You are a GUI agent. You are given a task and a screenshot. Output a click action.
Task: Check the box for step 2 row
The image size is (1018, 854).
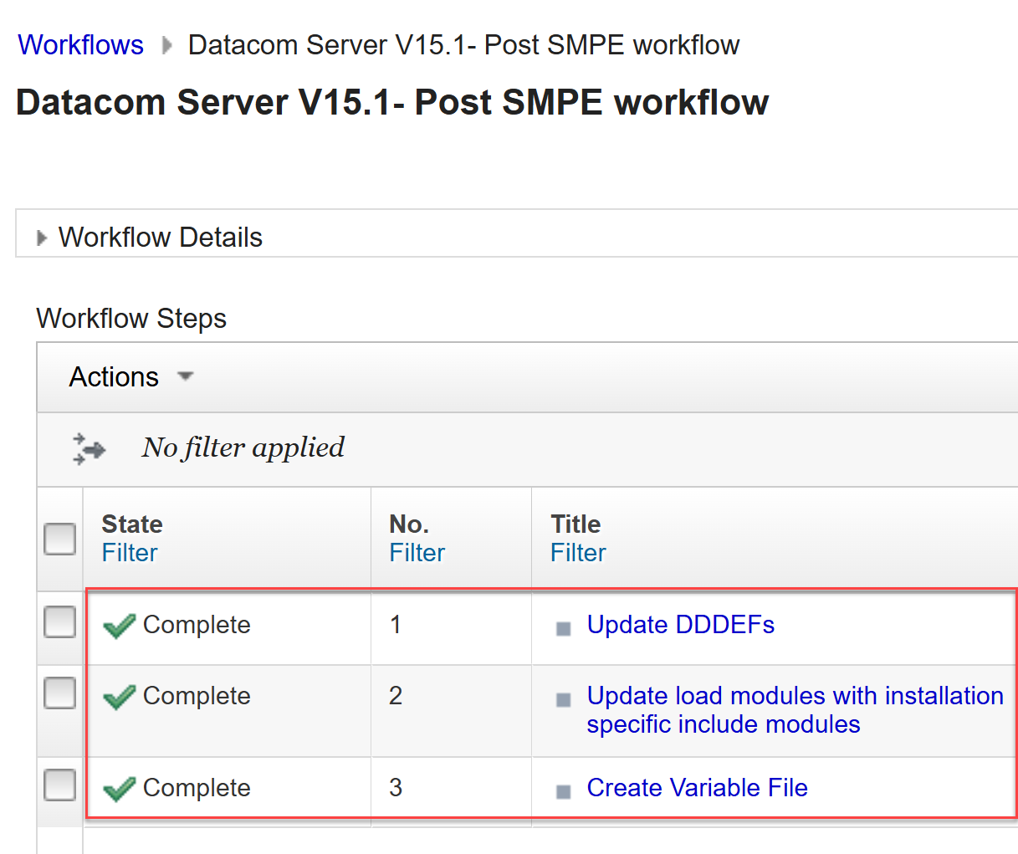[x=59, y=693]
